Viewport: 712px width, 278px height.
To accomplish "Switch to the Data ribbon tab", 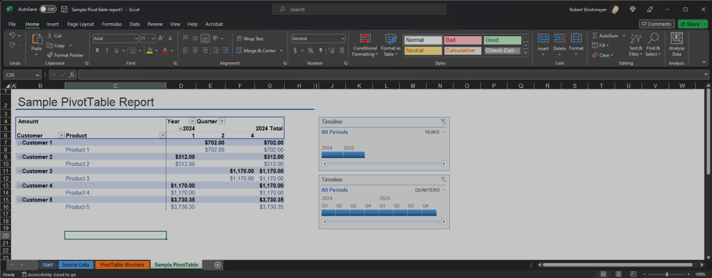I will point(135,24).
